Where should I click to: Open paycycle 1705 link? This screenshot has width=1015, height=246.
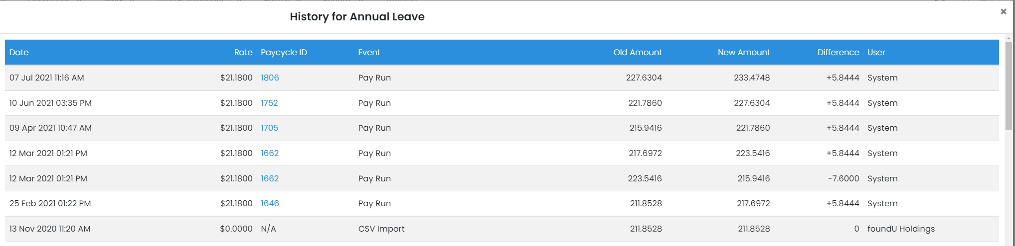[x=269, y=128]
